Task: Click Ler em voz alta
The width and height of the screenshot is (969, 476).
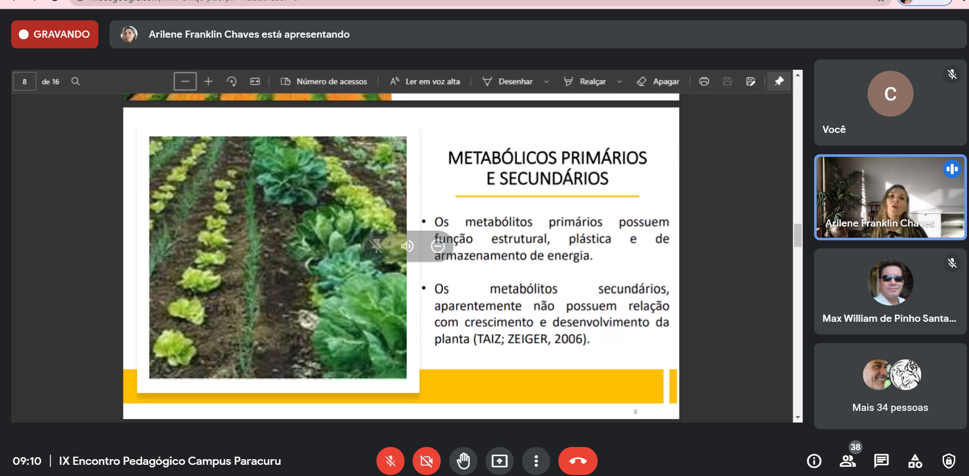Action: coord(425,81)
